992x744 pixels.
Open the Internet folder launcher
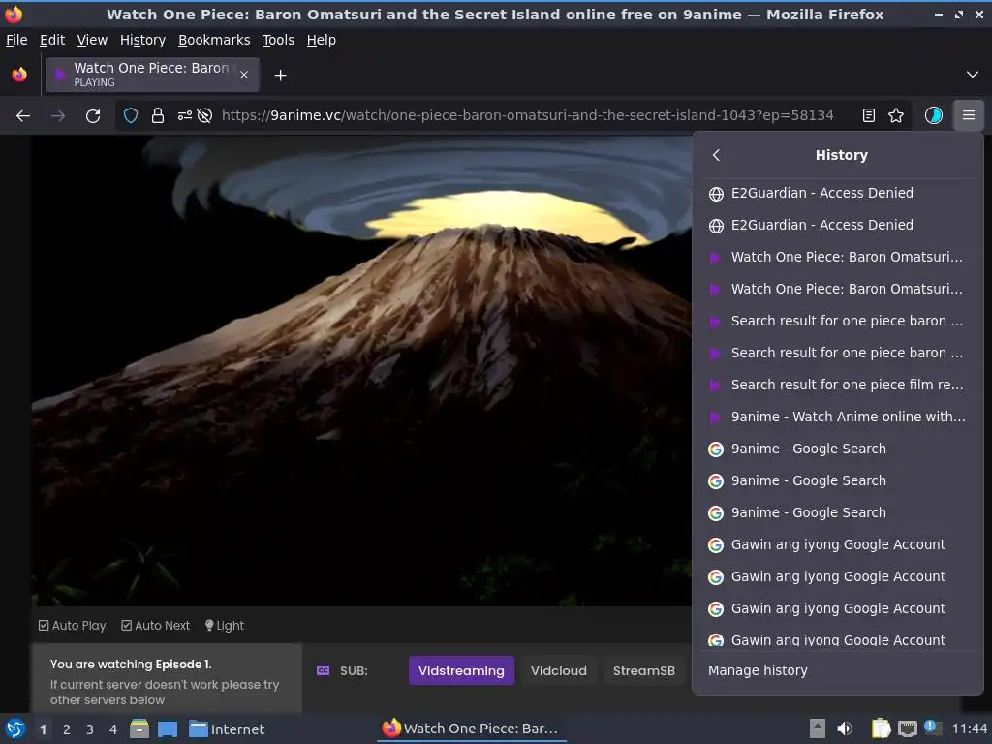coord(227,729)
